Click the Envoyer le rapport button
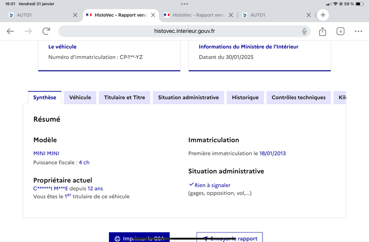This screenshot has height=242, width=369. (229, 237)
